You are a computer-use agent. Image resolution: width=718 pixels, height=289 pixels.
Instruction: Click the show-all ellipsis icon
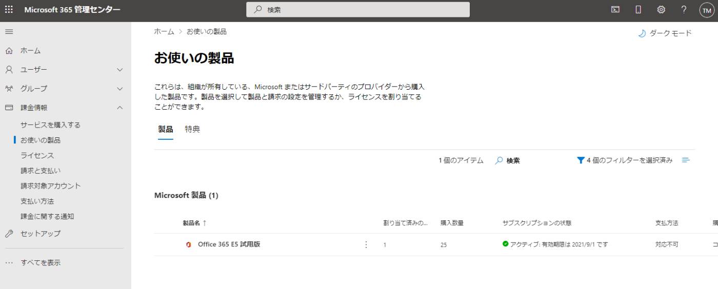[x=9, y=263]
